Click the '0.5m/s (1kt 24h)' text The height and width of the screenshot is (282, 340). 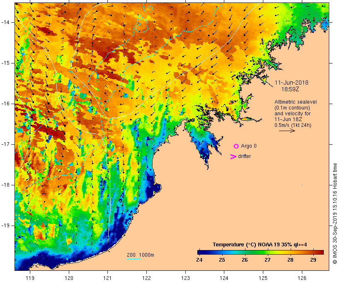tap(293, 125)
